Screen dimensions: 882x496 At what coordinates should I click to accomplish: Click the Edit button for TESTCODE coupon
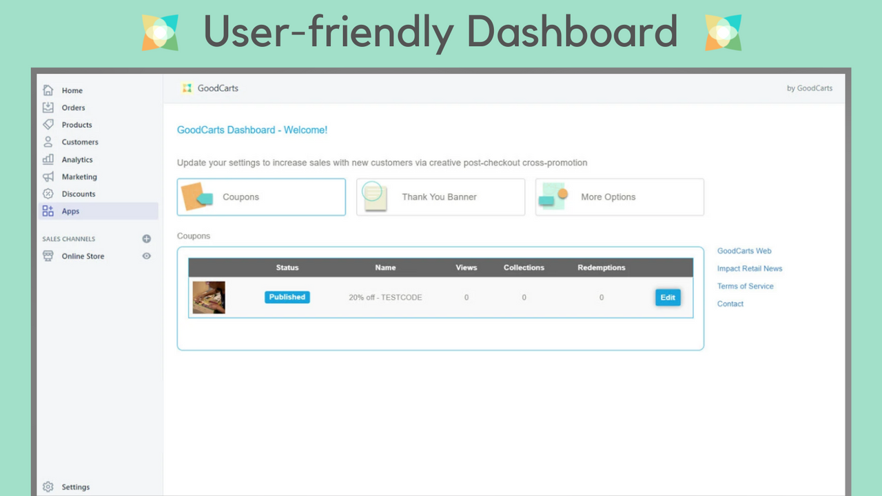pyautogui.click(x=667, y=297)
